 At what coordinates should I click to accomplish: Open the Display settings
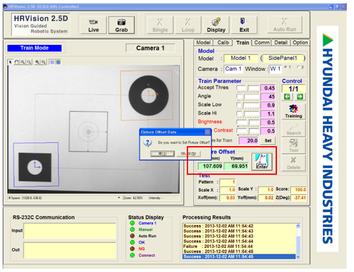[x=216, y=25]
